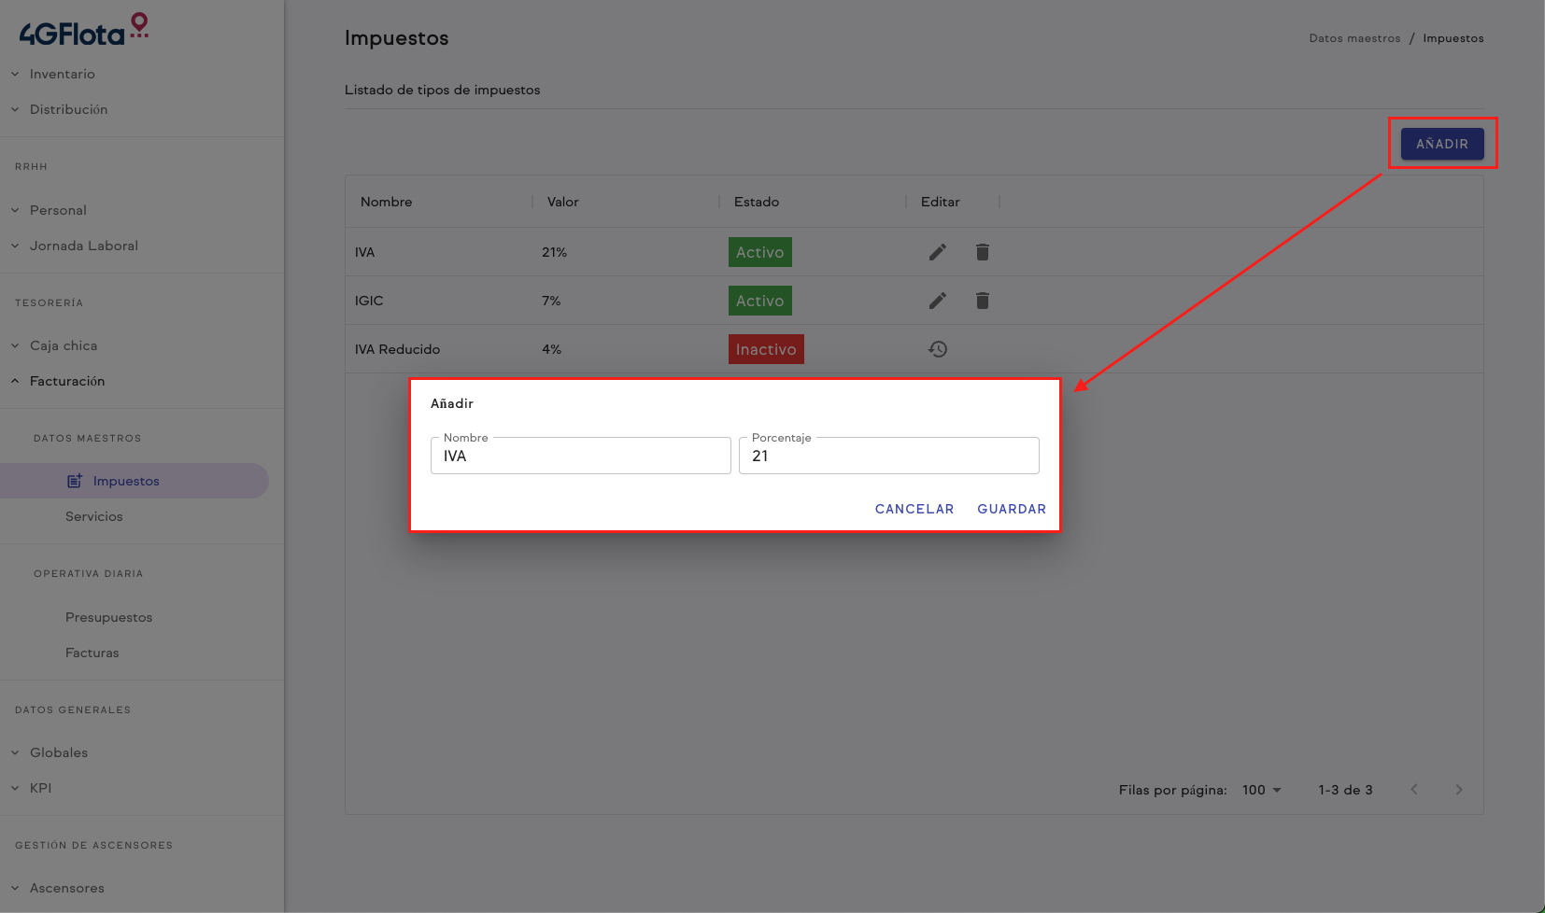Click trash icon in the IGIC row
This screenshot has height=913, width=1545.
982,301
